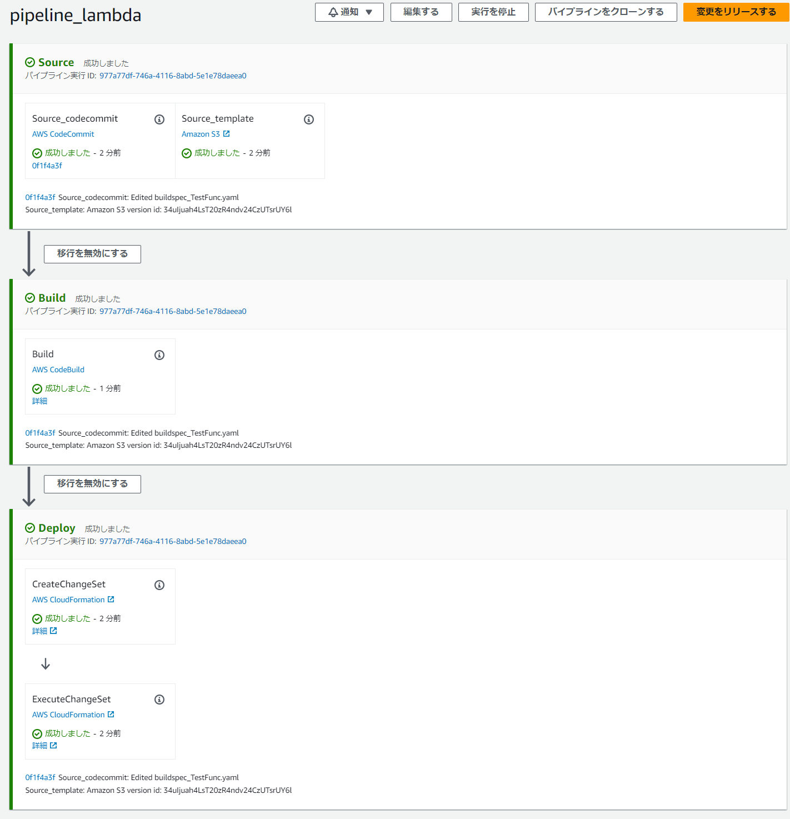
Task: Click the Source_codecommit action name
Action: tap(75, 118)
